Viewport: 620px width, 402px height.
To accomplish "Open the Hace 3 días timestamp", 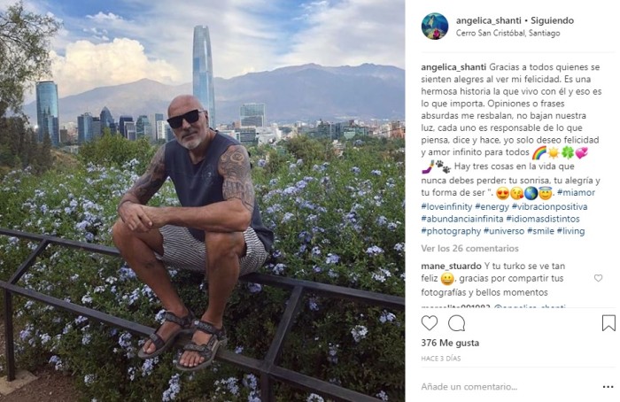I will (441, 359).
